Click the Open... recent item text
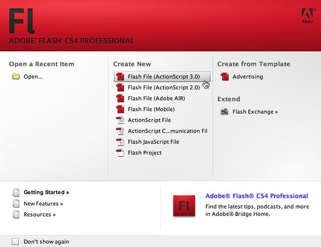The image size is (321, 247). click(33, 76)
